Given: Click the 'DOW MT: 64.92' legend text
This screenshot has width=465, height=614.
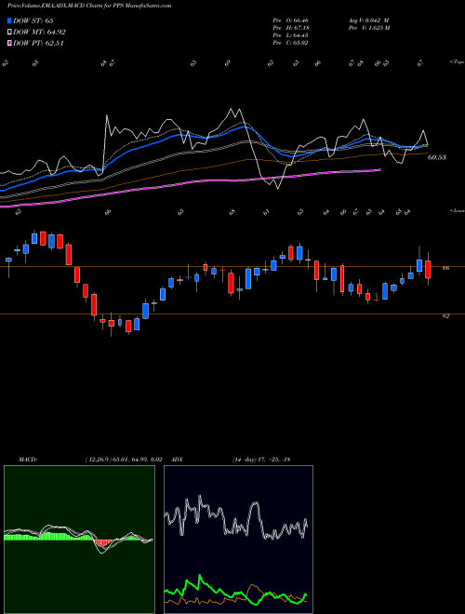Looking at the screenshot, I should 39,33.
